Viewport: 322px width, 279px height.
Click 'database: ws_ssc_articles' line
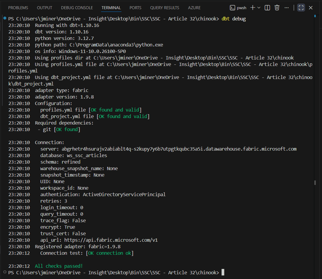74,155
